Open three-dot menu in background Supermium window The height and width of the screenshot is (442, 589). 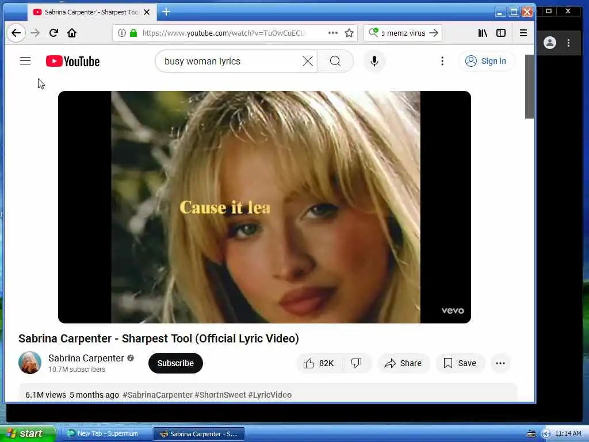click(x=568, y=43)
